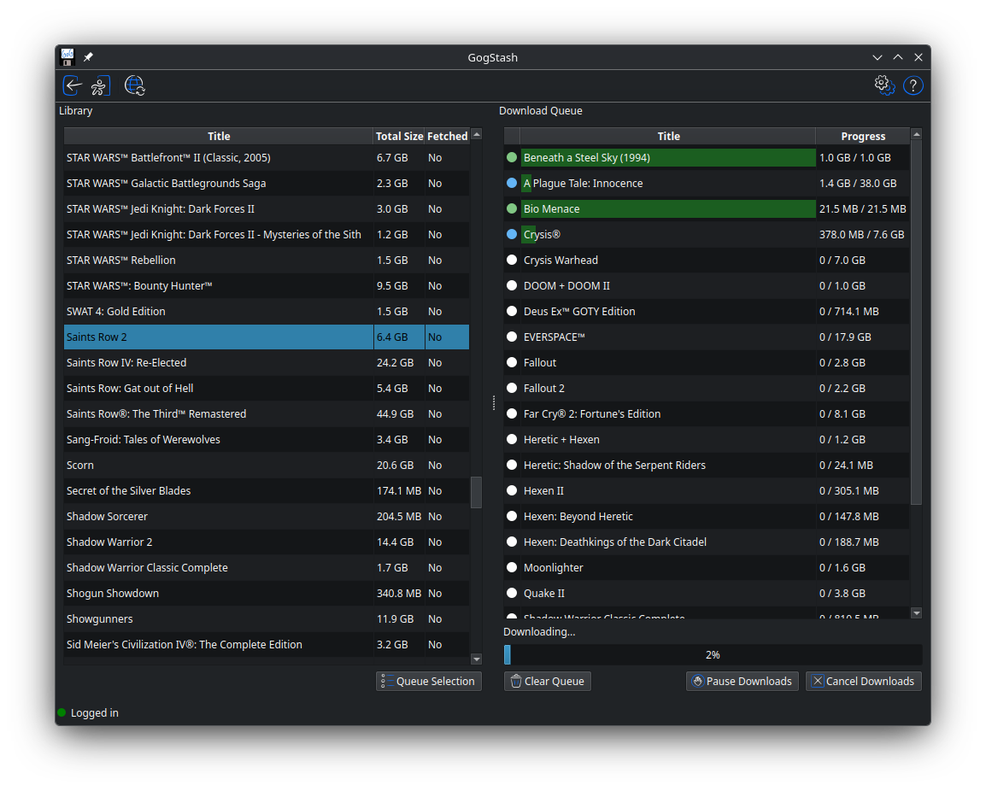Click the Clear Queue button
986x791 pixels.
(x=547, y=681)
